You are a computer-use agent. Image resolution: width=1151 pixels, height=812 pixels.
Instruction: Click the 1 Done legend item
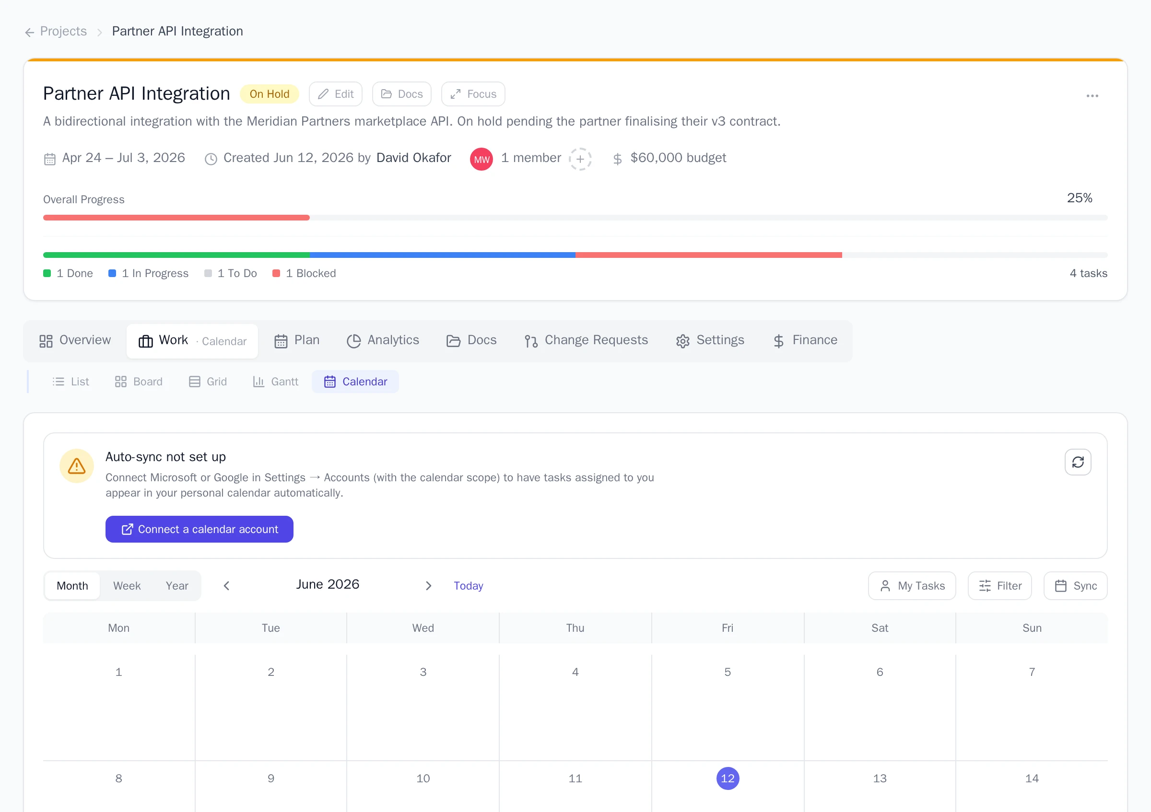[68, 274]
